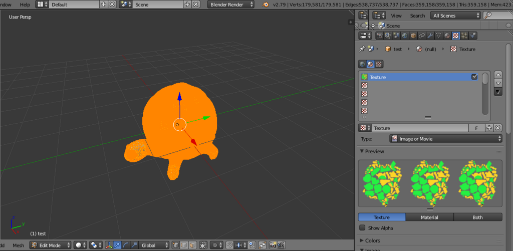
Task: Click the outliner search magnifier field
Action: (498, 16)
